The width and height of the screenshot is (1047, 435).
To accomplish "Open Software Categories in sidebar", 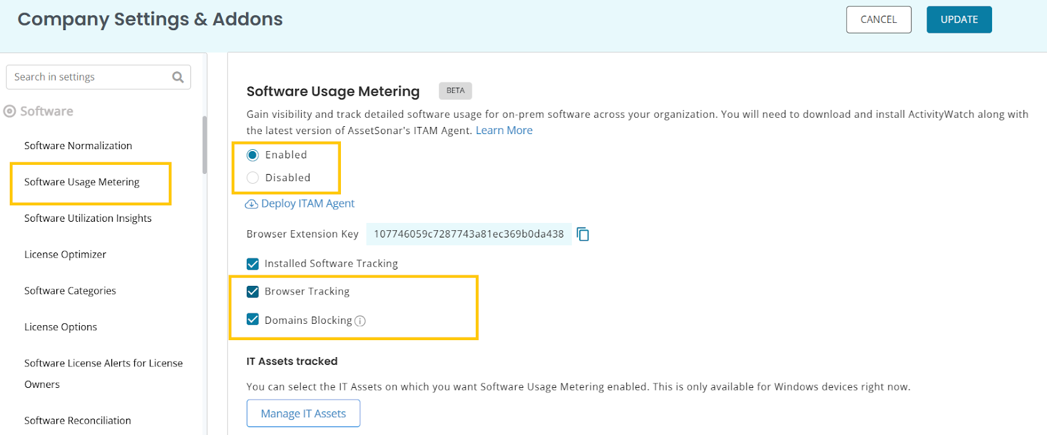I will tap(70, 291).
